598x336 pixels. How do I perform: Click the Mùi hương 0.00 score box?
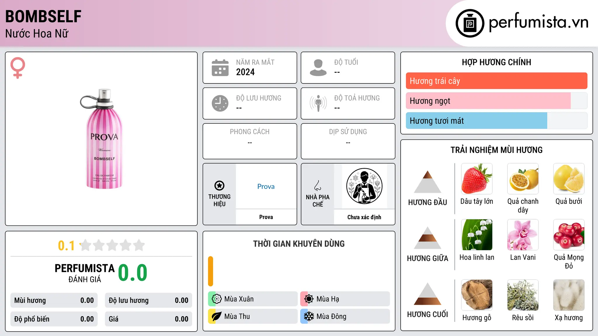point(54,300)
